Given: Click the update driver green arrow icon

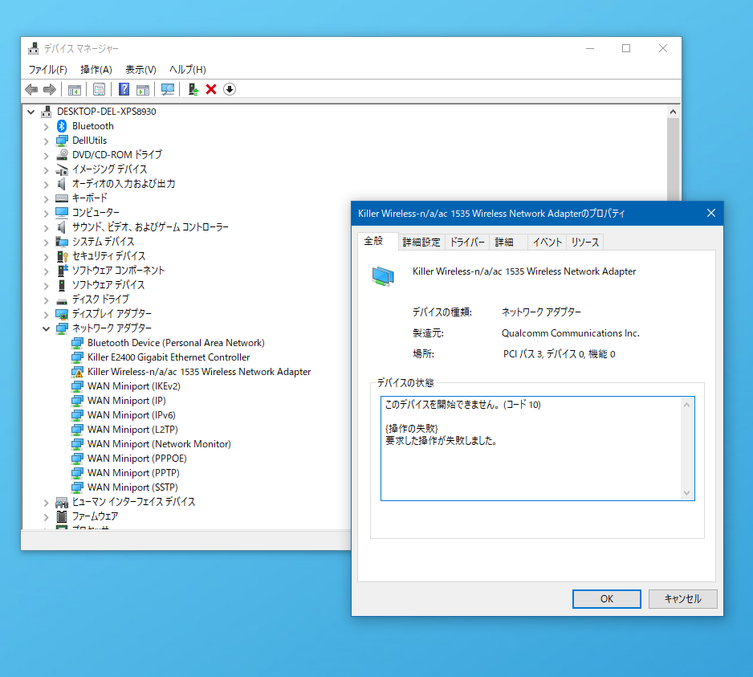Looking at the screenshot, I should click(193, 89).
